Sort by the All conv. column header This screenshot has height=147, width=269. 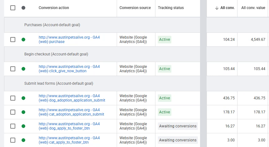(x=227, y=8)
